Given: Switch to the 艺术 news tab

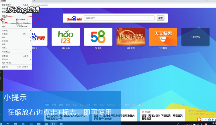Looking at the screenshot, I should pyautogui.click(x=134, y=105).
